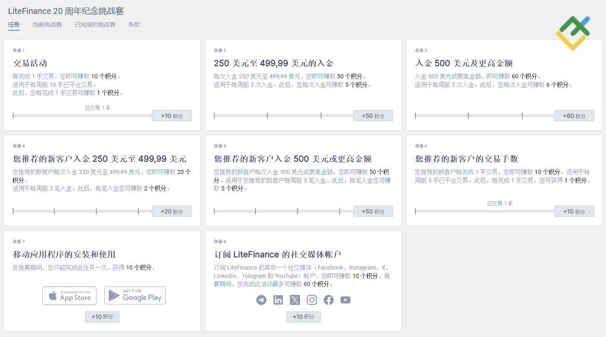This screenshot has height=337, width=606.
Task: Select the 任务 tab
Action: tap(13, 25)
